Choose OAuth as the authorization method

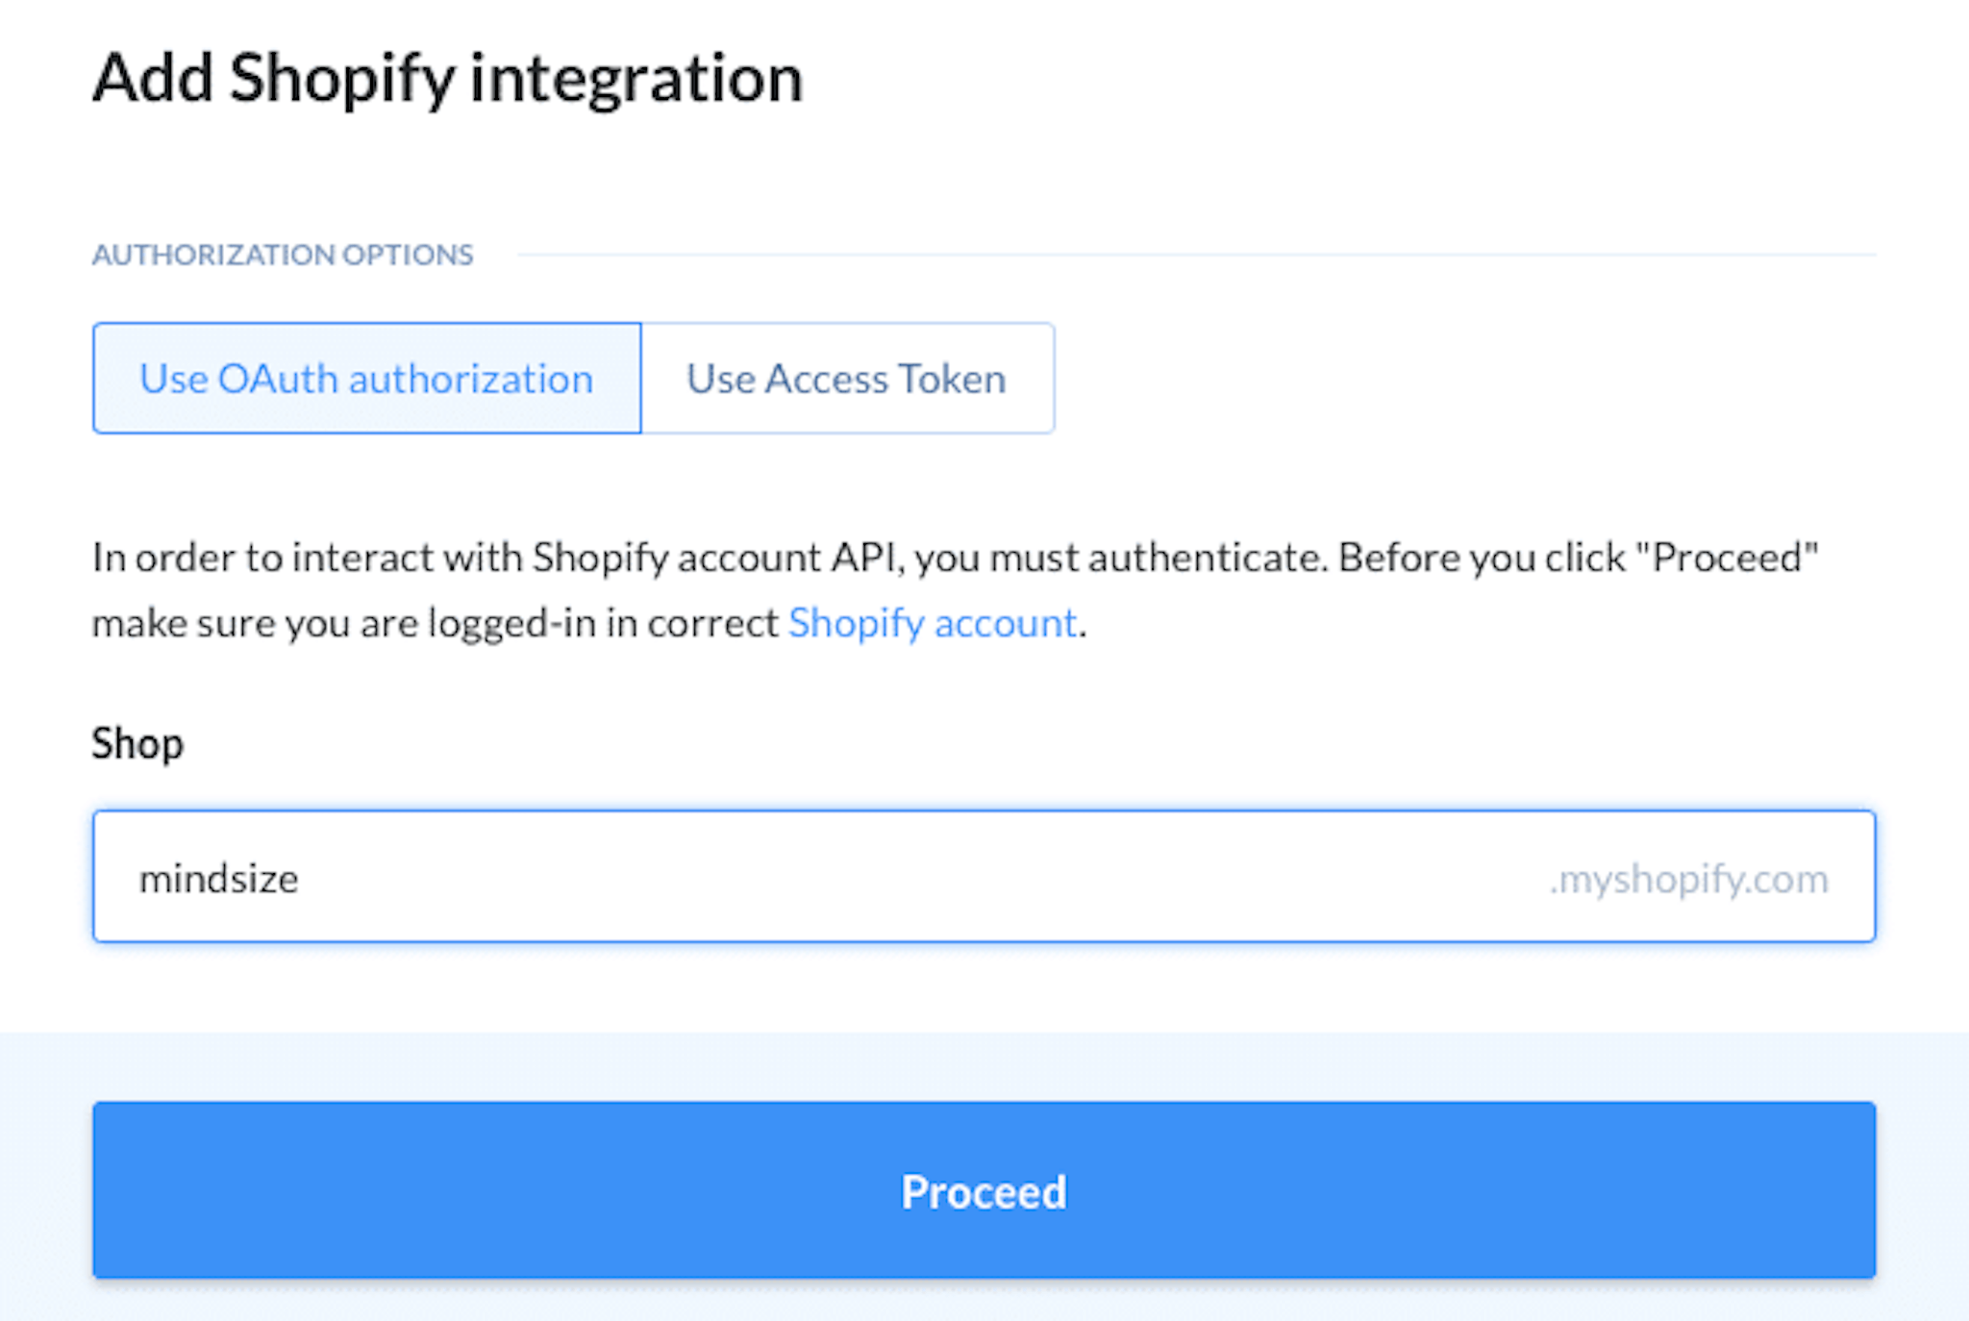click(366, 378)
